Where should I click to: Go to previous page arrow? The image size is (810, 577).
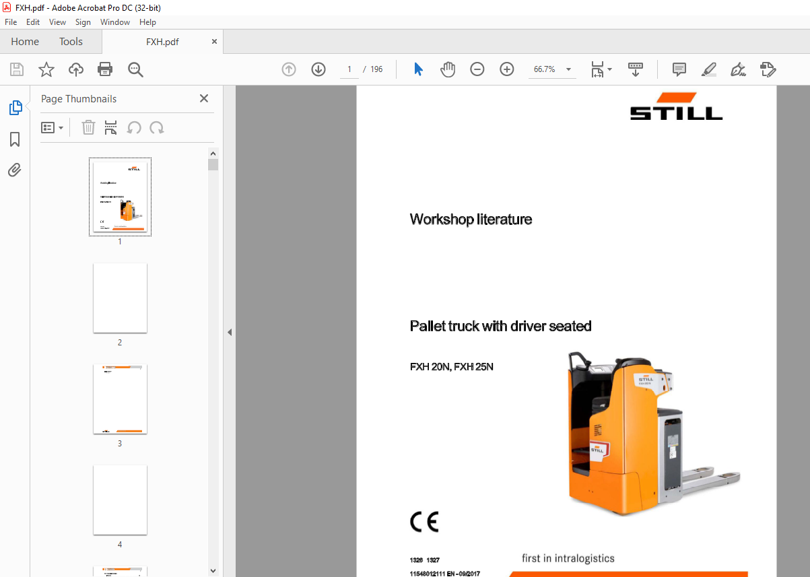point(289,69)
